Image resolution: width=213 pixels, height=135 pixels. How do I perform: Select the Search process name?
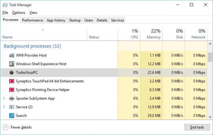(21, 116)
